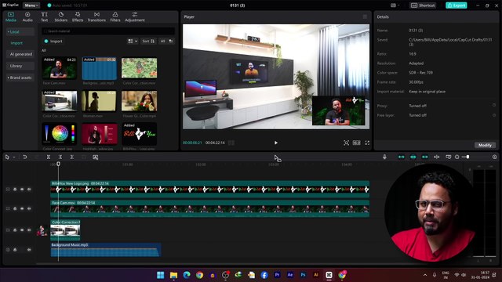Toggle main track magnet
Viewport: 502px width, 282px height.
click(401, 157)
